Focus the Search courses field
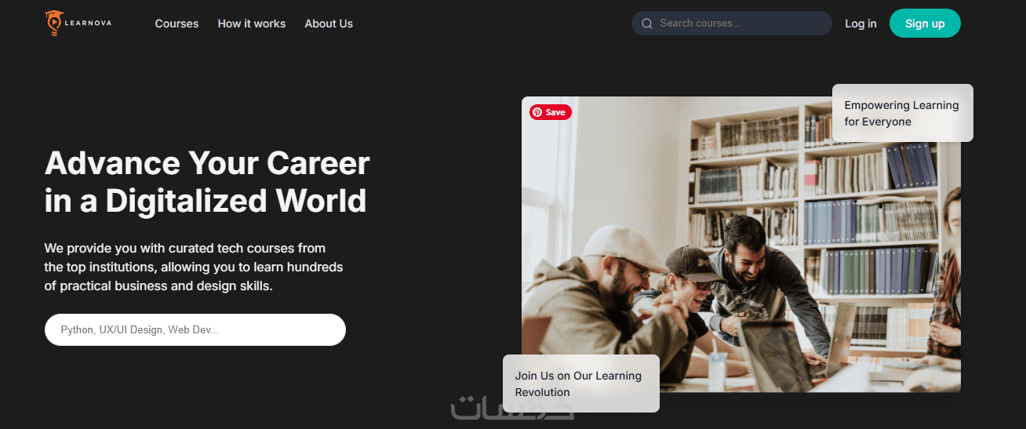 coord(732,24)
